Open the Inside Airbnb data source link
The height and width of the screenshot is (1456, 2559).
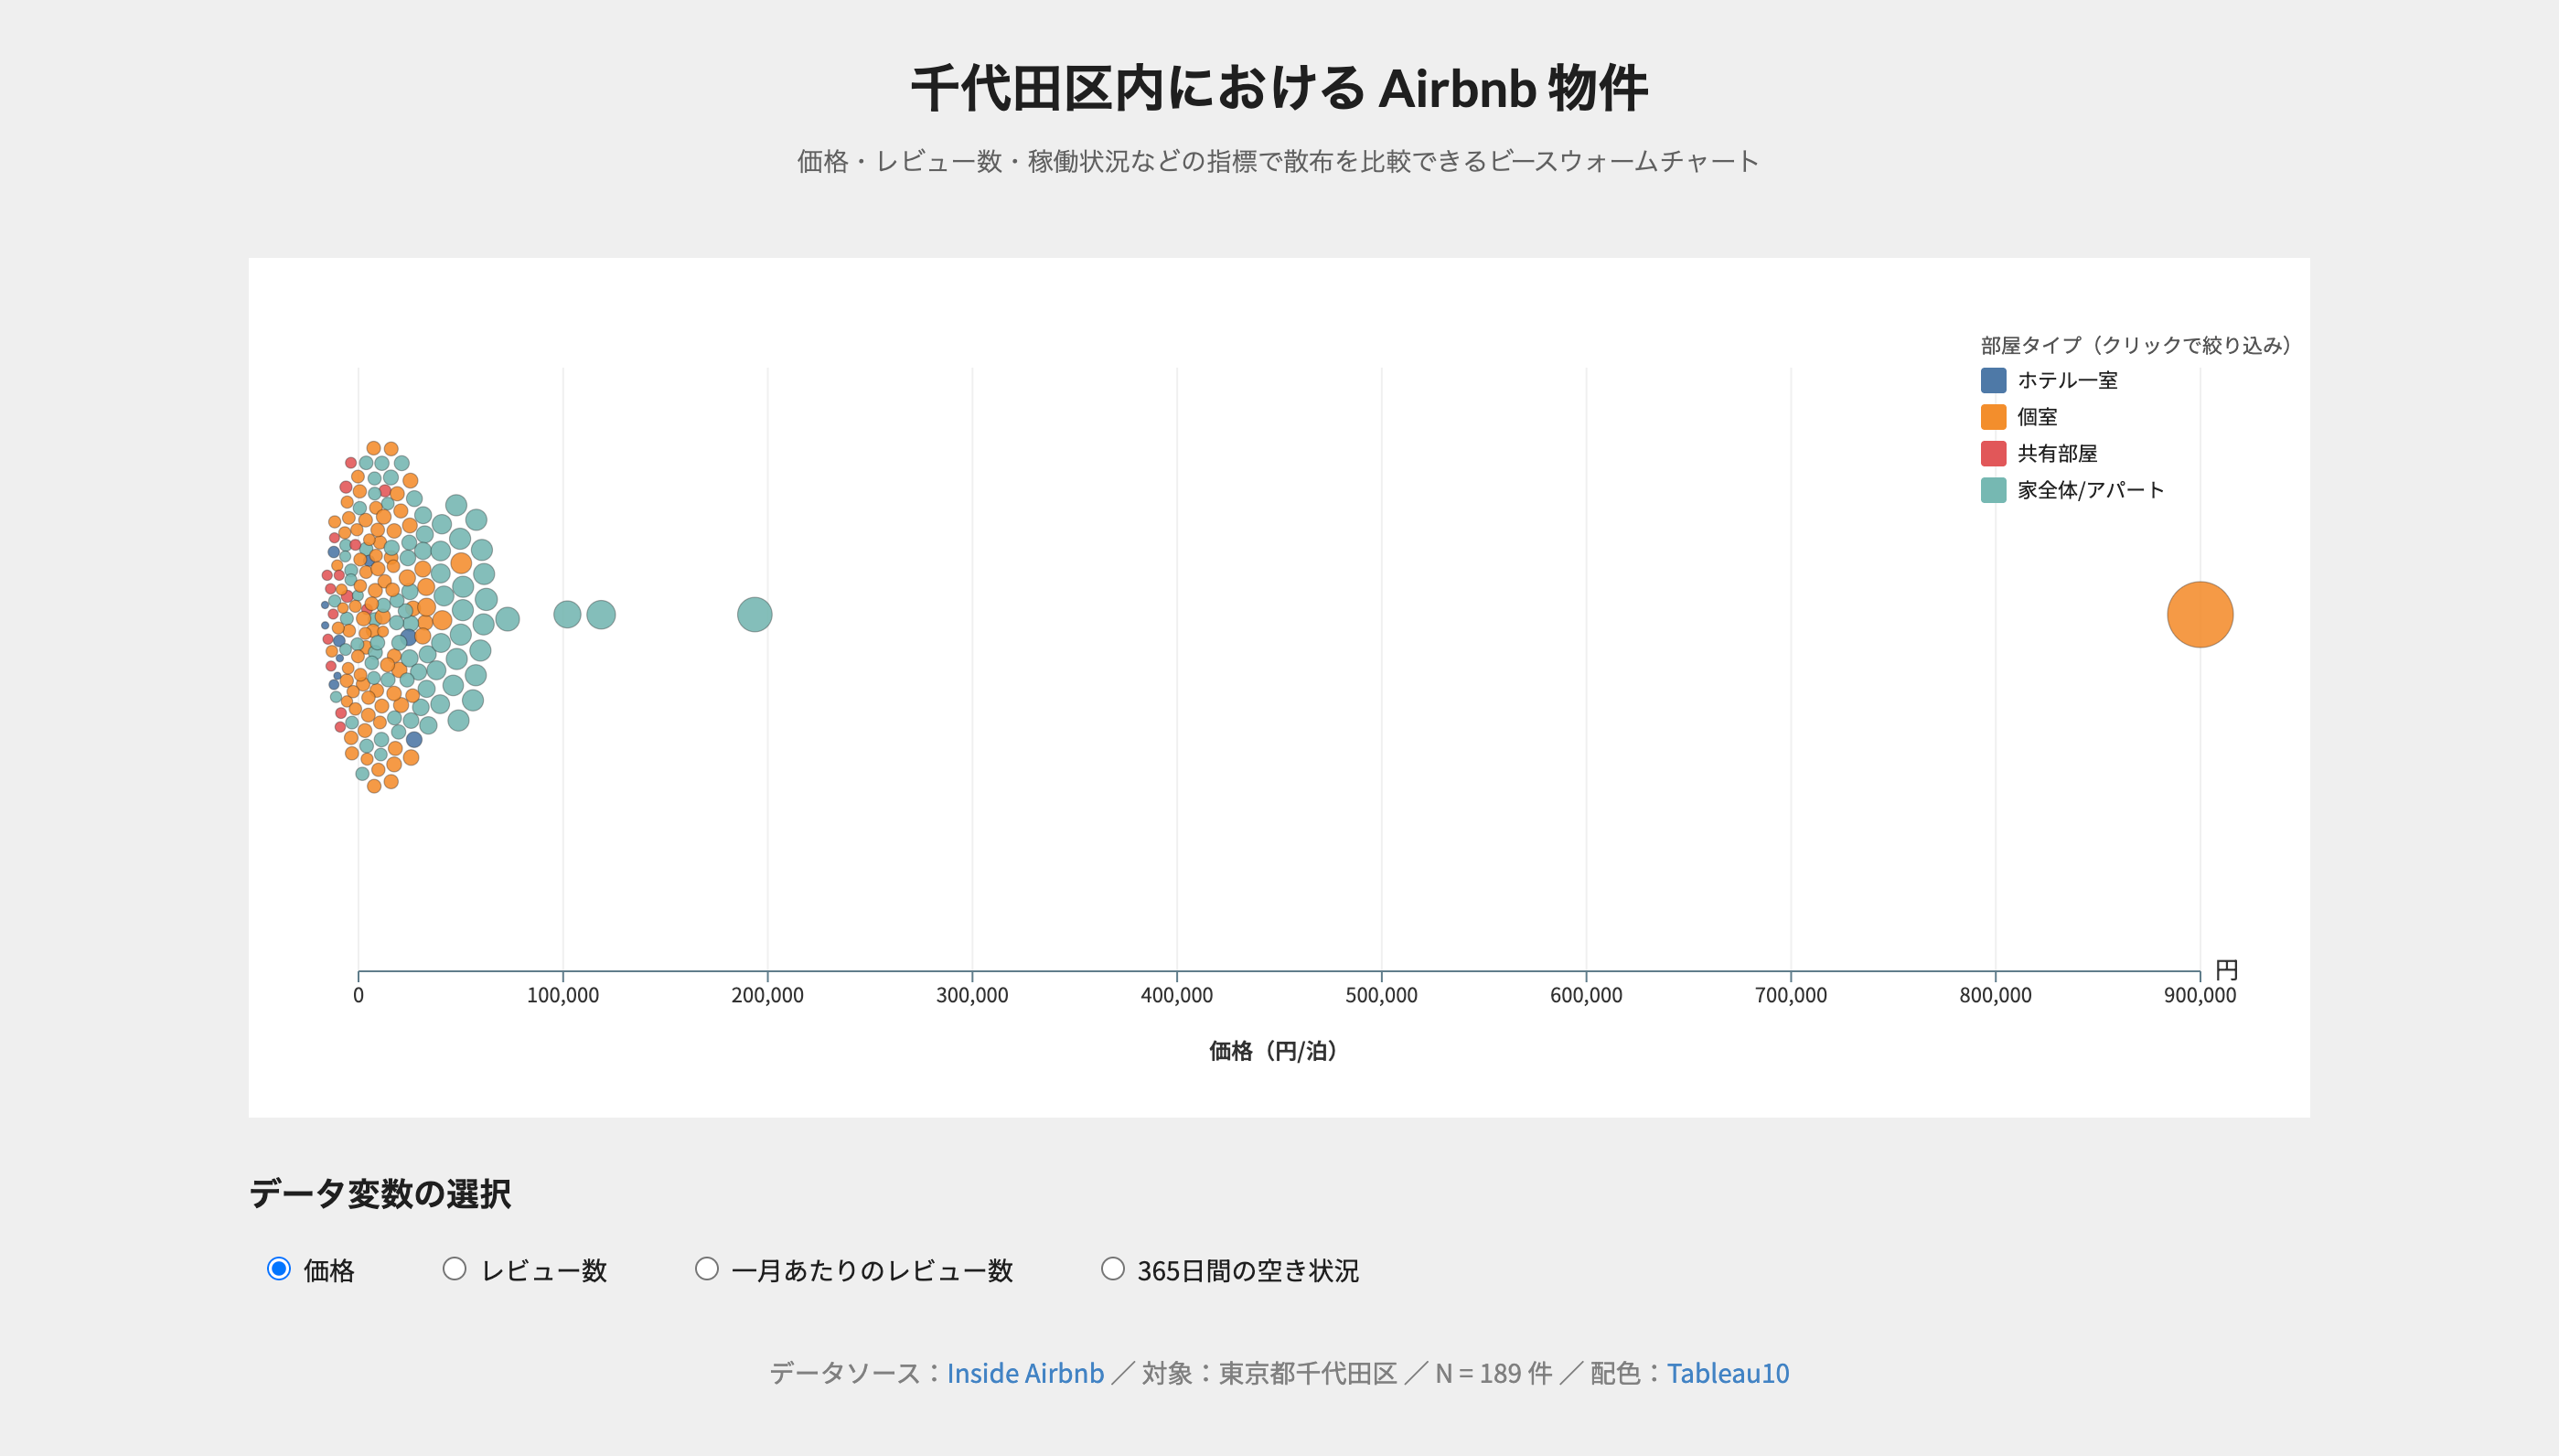click(1025, 1373)
